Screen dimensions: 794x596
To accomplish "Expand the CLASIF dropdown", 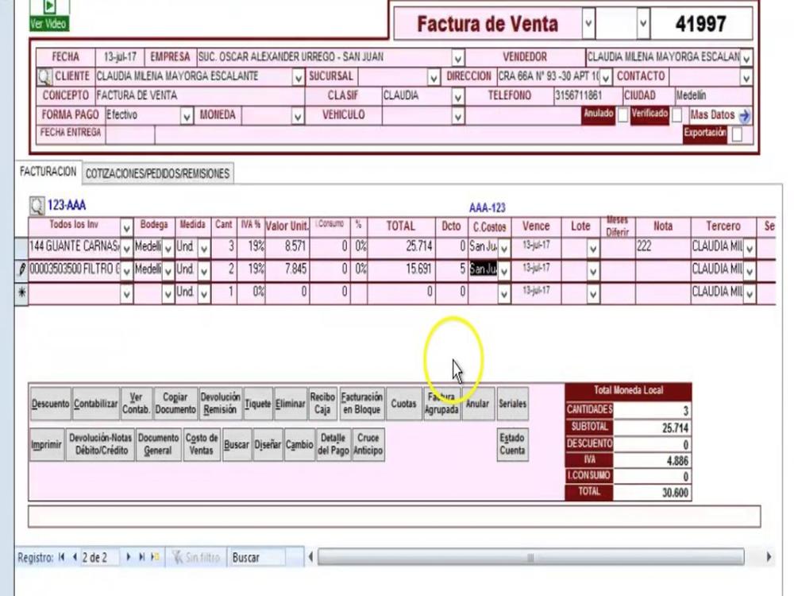I will tap(458, 96).
